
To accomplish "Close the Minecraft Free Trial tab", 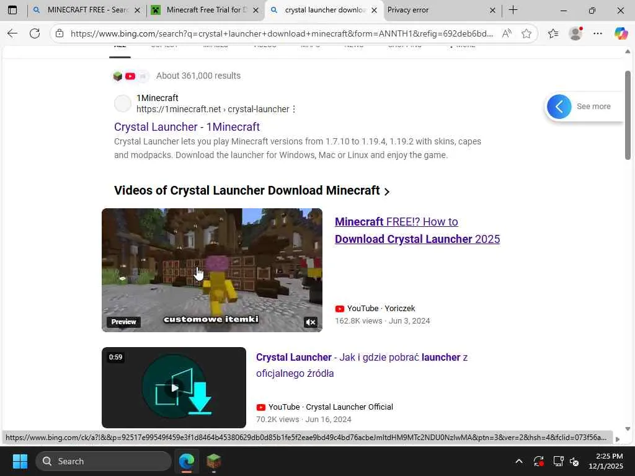I will [x=255, y=11].
